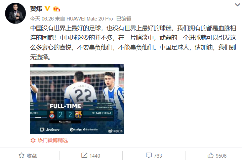Open the 热门微博精选 link
Viewport: 242px width, 161px height.
point(53,140)
